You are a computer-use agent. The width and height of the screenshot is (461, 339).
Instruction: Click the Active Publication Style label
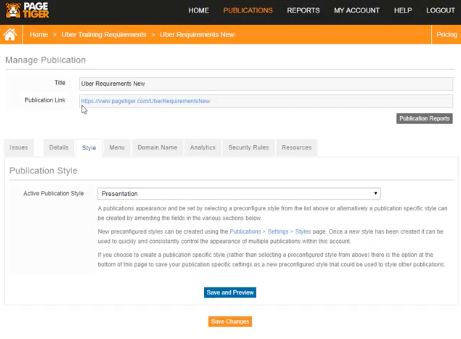[54, 193]
